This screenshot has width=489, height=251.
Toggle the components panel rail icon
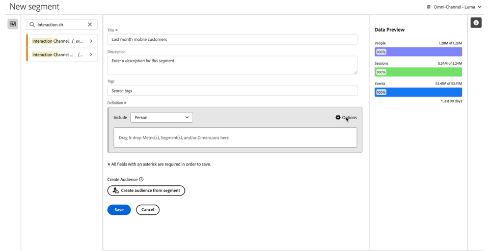click(x=13, y=24)
